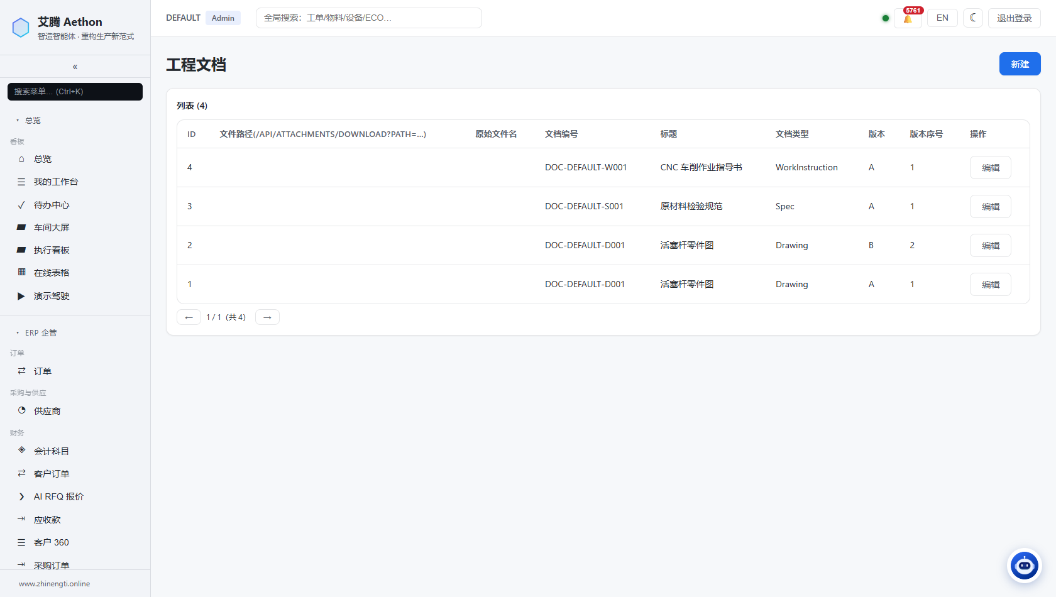Focus the global search field
This screenshot has width=1056, height=597.
369,18
